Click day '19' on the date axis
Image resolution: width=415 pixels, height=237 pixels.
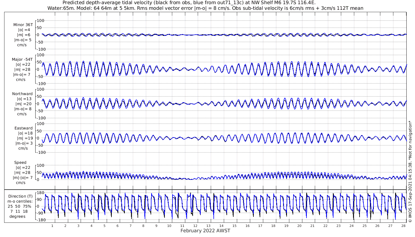click(286, 226)
